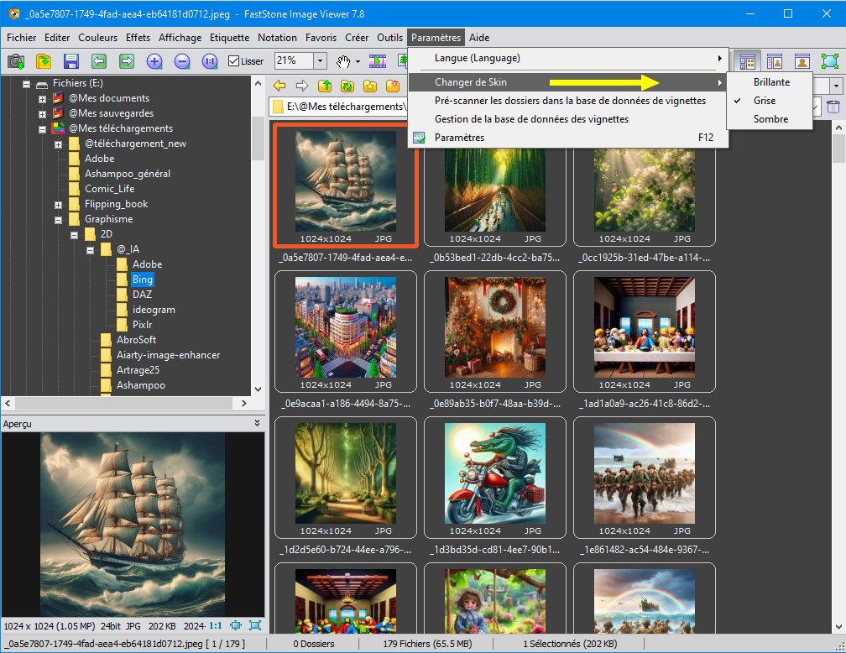Open file with the yellow folder icon
This screenshot has width=846, height=653.
coord(44,61)
